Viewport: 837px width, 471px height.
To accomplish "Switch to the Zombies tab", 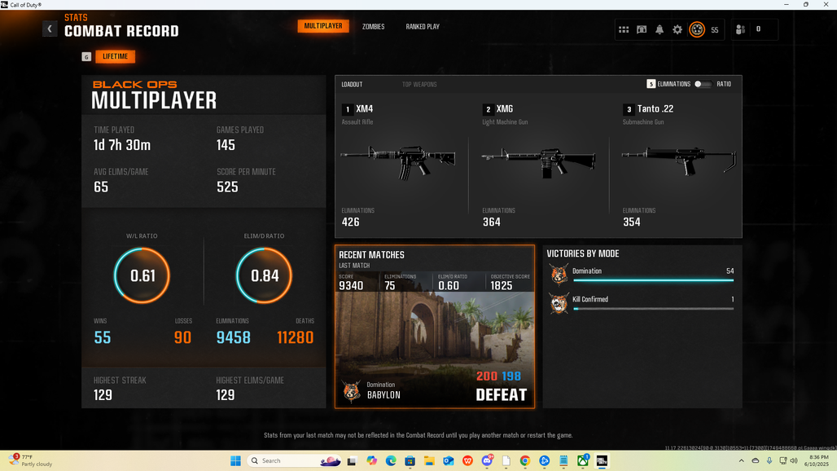I will [373, 26].
